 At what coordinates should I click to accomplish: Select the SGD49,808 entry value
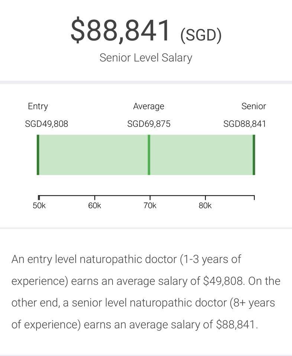46,124
